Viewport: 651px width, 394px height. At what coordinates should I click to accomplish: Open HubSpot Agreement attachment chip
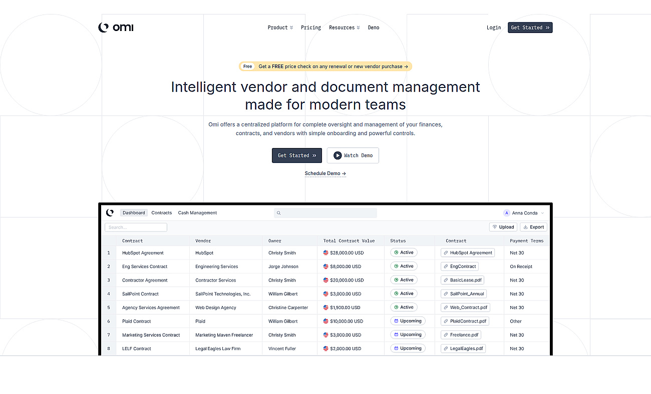468,253
